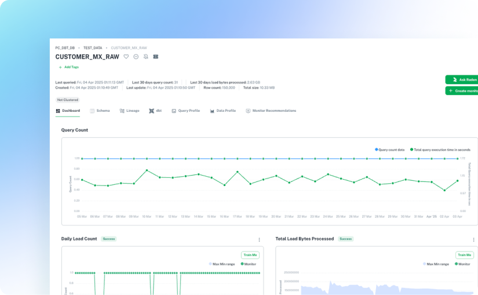
Task: Click the Created timestamp
Action: tap(94, 88)
